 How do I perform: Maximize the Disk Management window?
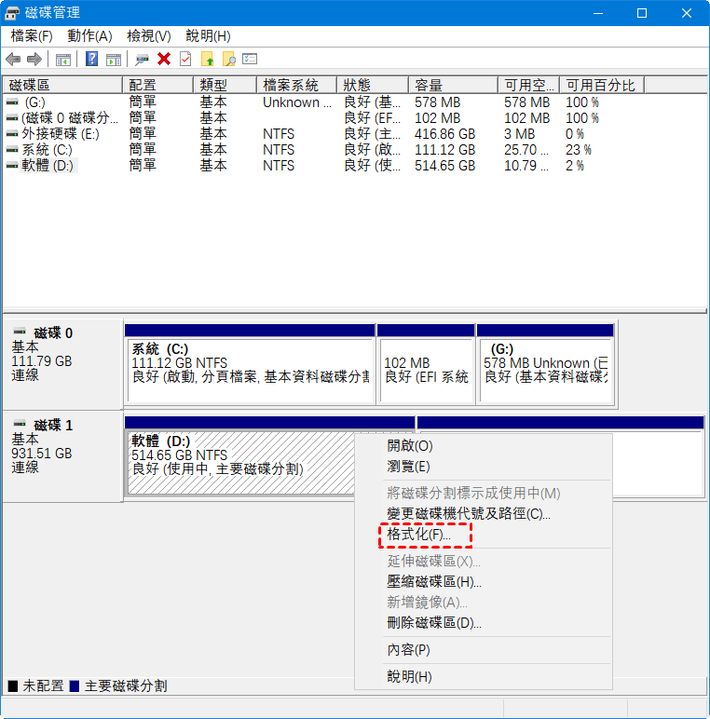tap(642, 13)
